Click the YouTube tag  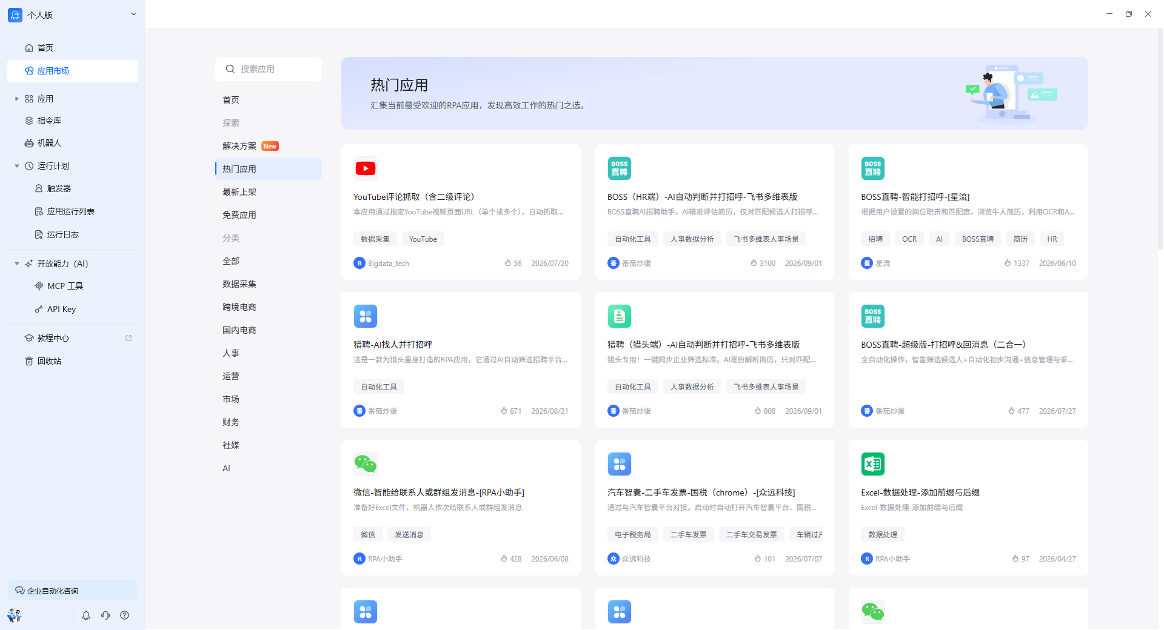[423, 239]
